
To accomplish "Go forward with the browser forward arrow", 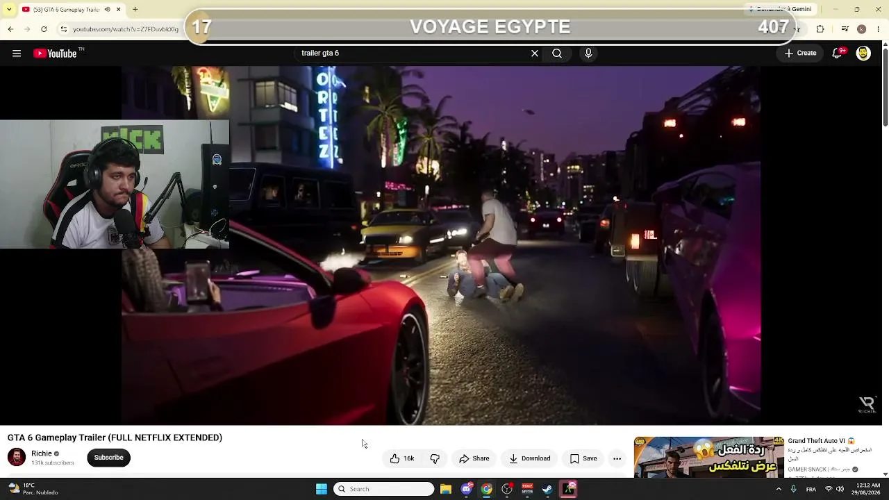I will click(27, 29).
